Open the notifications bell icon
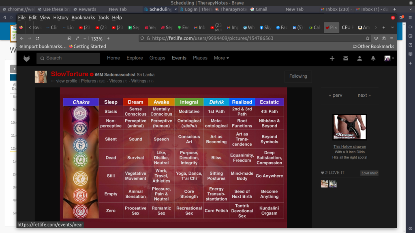 point(373,58)
